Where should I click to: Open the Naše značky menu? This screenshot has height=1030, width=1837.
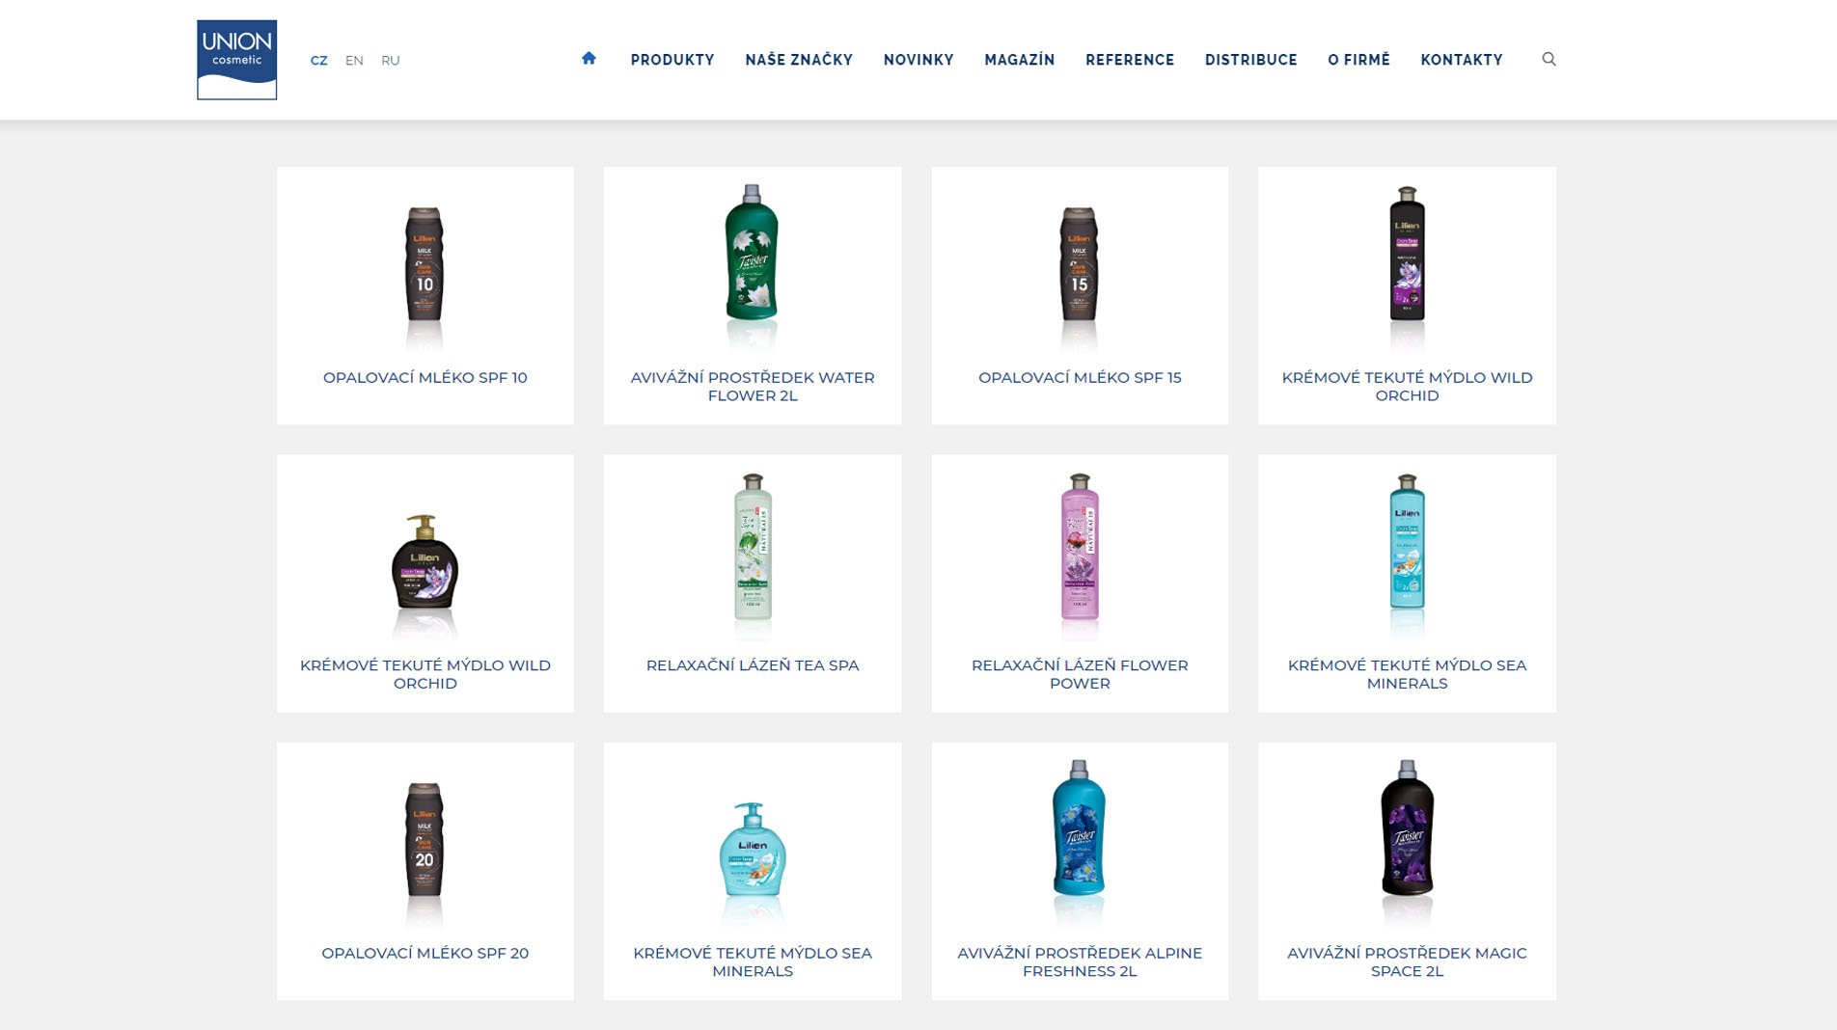point(799,60)
